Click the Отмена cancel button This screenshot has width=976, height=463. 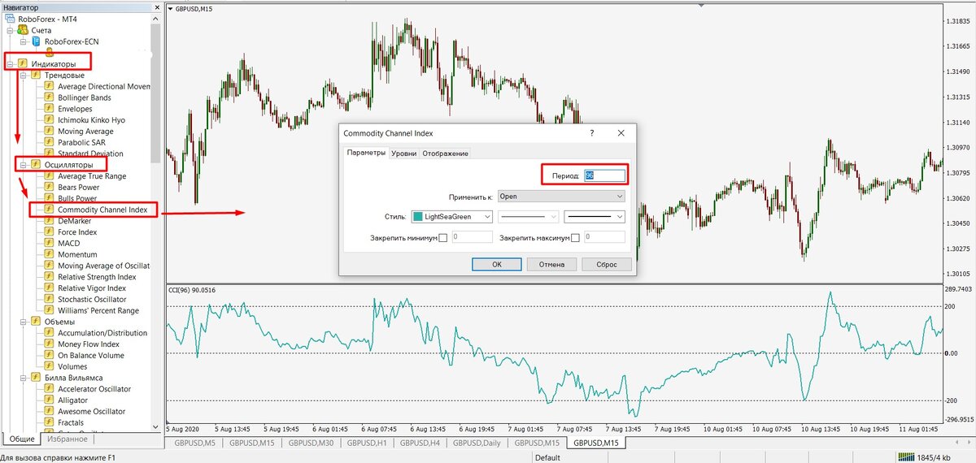551,264
